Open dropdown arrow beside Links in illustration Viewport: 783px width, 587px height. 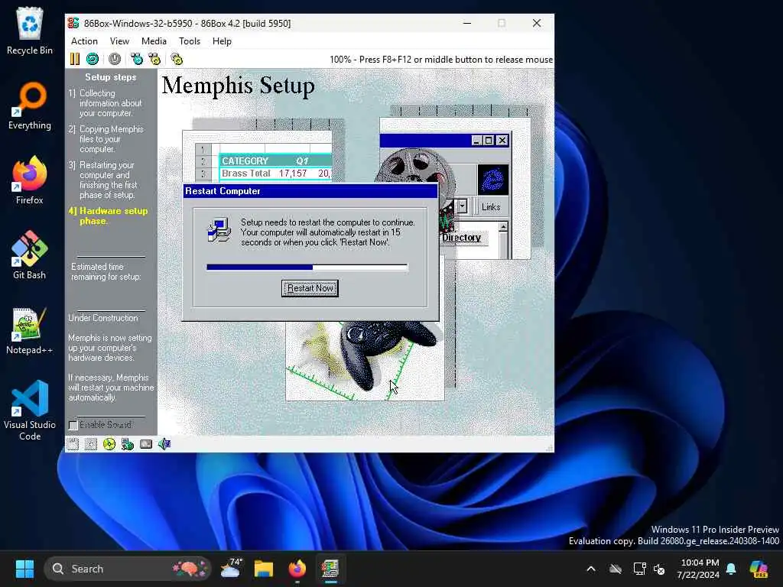463,206
